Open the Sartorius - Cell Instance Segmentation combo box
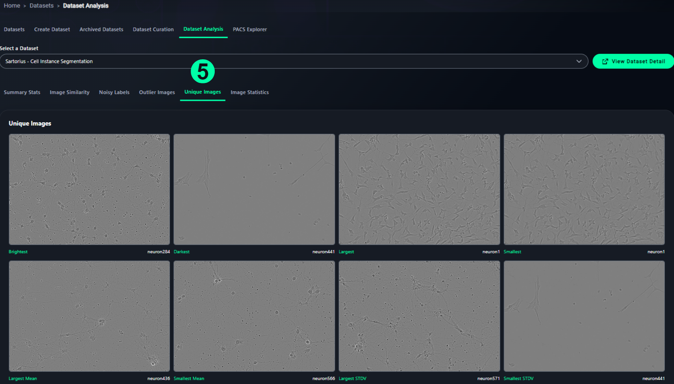This screenshot has height=384, width=674. 294,61
